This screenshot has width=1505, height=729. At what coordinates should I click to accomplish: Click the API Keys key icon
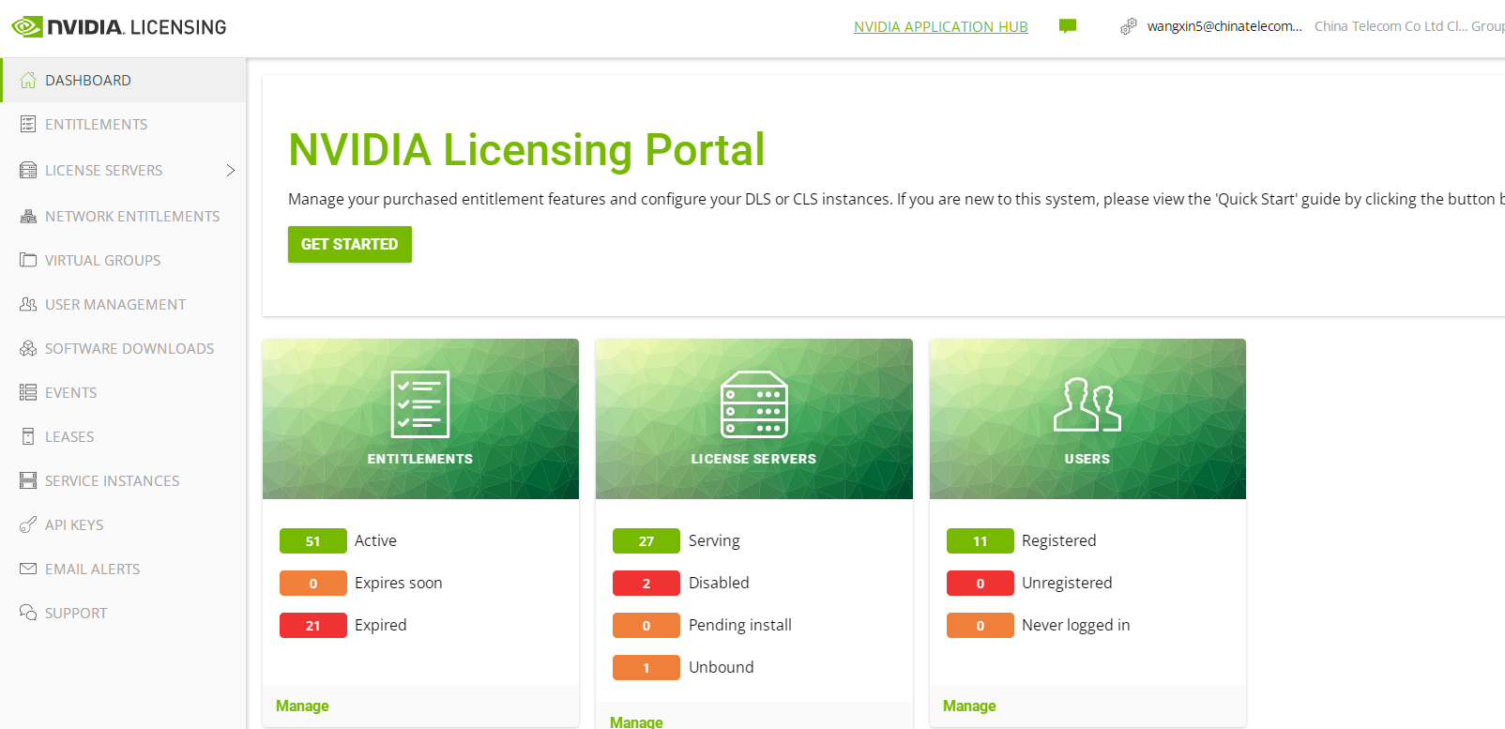pyautogui.click(x=28, y=524)
